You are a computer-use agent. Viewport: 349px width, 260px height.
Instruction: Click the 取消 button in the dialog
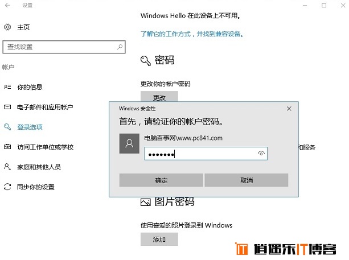pos(247,180)
